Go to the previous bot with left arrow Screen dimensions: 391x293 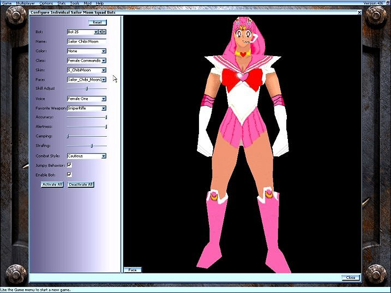(x=100, y=32)
